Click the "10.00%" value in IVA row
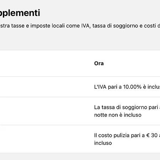 pyautogui.click(x=132, y=87)
